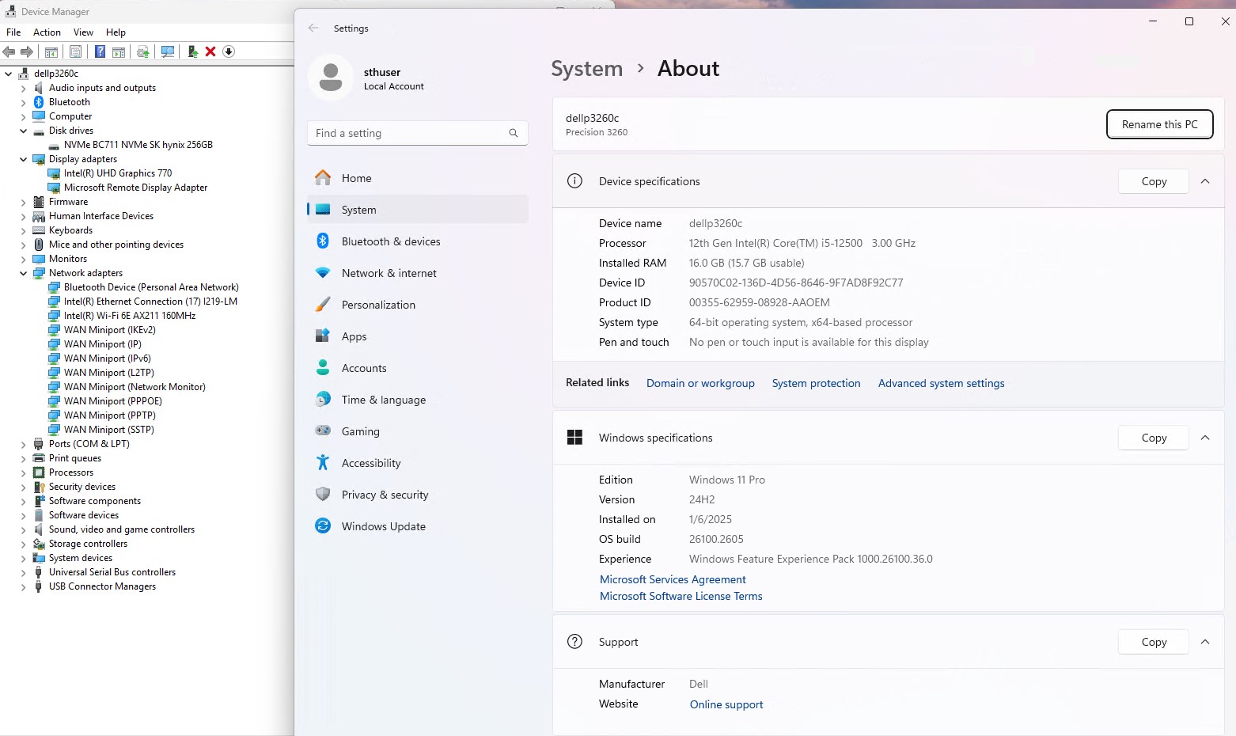Click the black down-arrow toolbar icon
1236x736 pixels.
click(x=229, y=51)
